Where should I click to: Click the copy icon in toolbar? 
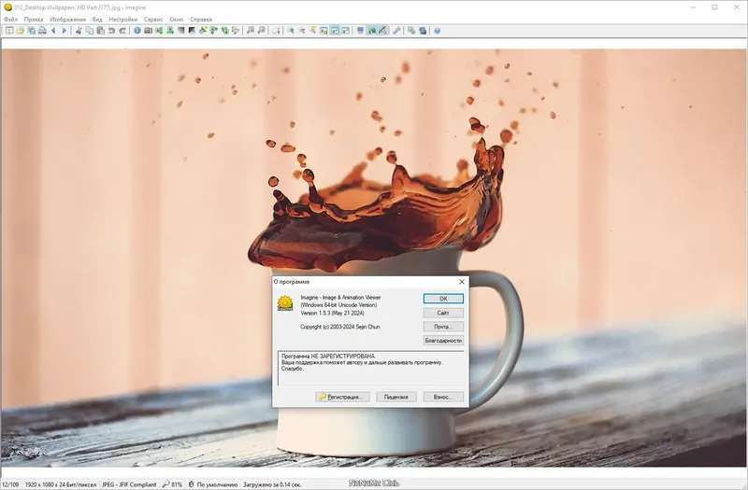tap(90, 31)
